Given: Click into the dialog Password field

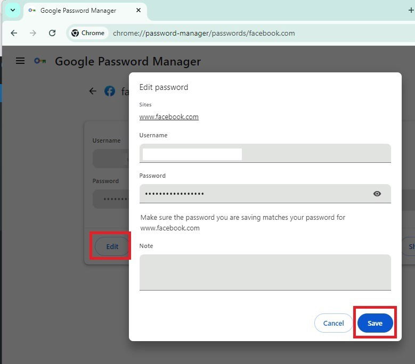Looking at the screenshot, I should (265, 194).
